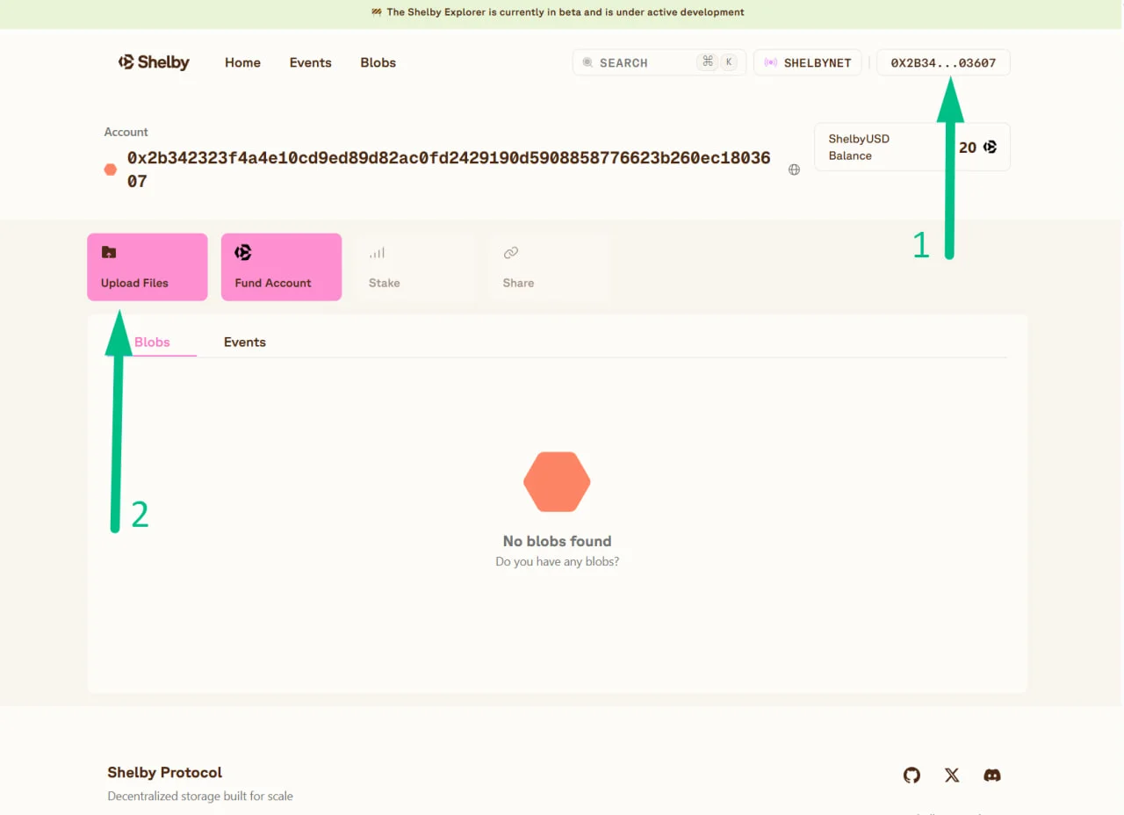Open the SHELBYNET network selector
Screen dimensions: 1124x815
pos(807,62)
